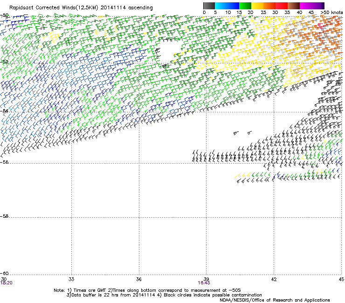
Task: Click the purple time label '16:45'
Action: (x=204, y=283)
